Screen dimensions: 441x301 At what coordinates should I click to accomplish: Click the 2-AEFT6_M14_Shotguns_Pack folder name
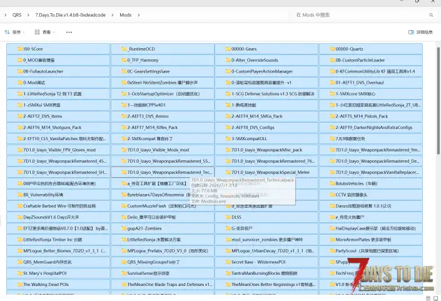point(53,128)
